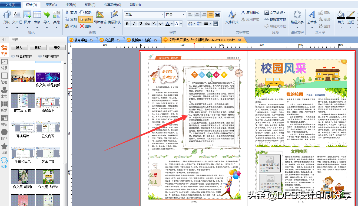Expand the font color dropdown arrow
The width and height of the screenshot is (358, 206).
[172, 24]
